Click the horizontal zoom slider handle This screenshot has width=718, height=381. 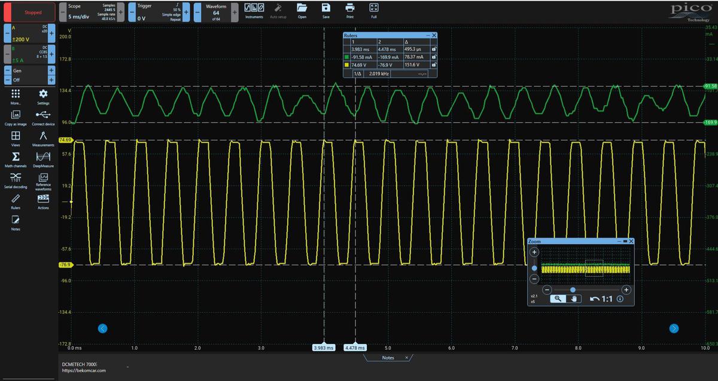pyautogui.click(x=573, y=289)
